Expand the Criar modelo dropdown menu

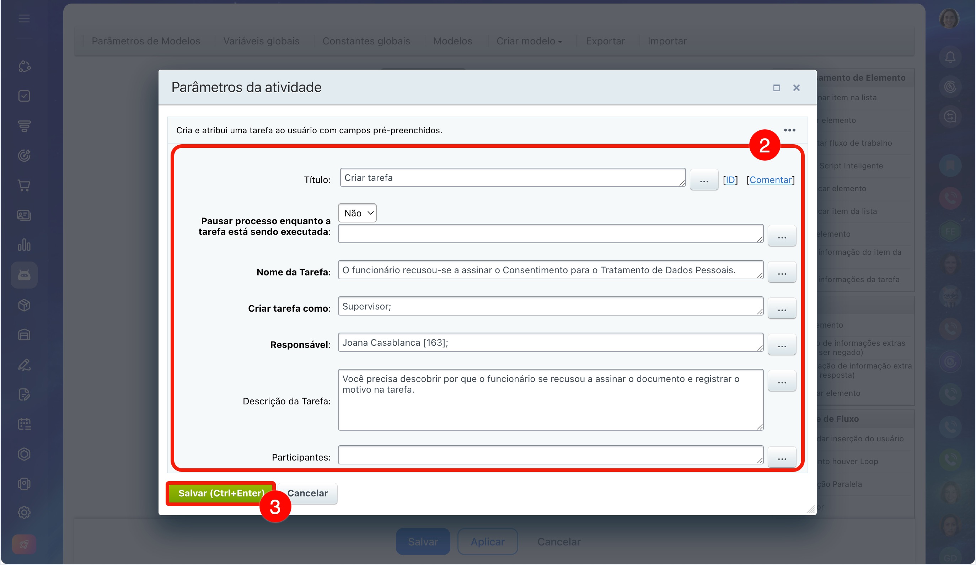pyautogui.click(x=529, y=41)
